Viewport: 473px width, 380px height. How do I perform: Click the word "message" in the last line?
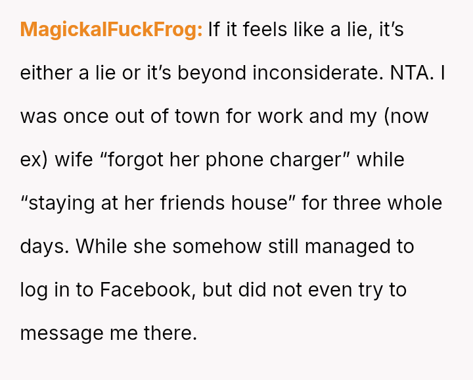tap(64, 333)
